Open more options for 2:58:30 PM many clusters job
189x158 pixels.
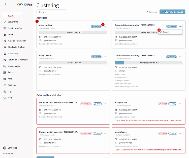click(x=105, y=57)
